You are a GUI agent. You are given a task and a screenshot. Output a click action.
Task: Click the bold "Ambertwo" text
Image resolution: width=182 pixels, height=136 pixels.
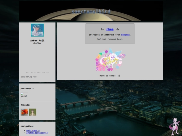point(109,35)
